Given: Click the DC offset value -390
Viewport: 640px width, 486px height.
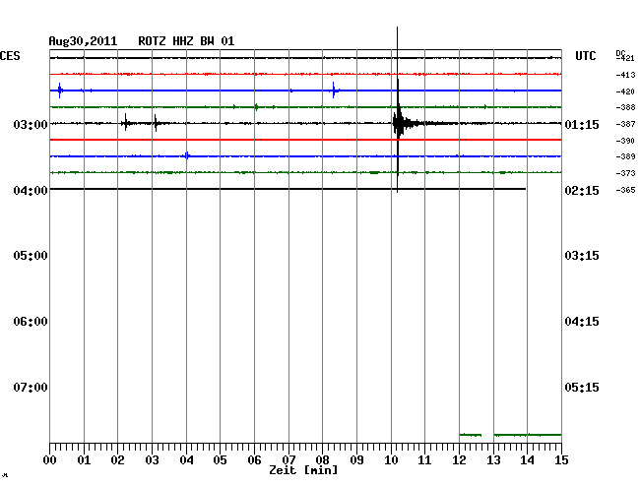Looking at the screenshot, I should [x=625, y=141].
